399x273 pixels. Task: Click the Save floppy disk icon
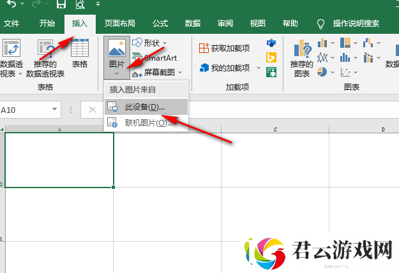point(61,4)
